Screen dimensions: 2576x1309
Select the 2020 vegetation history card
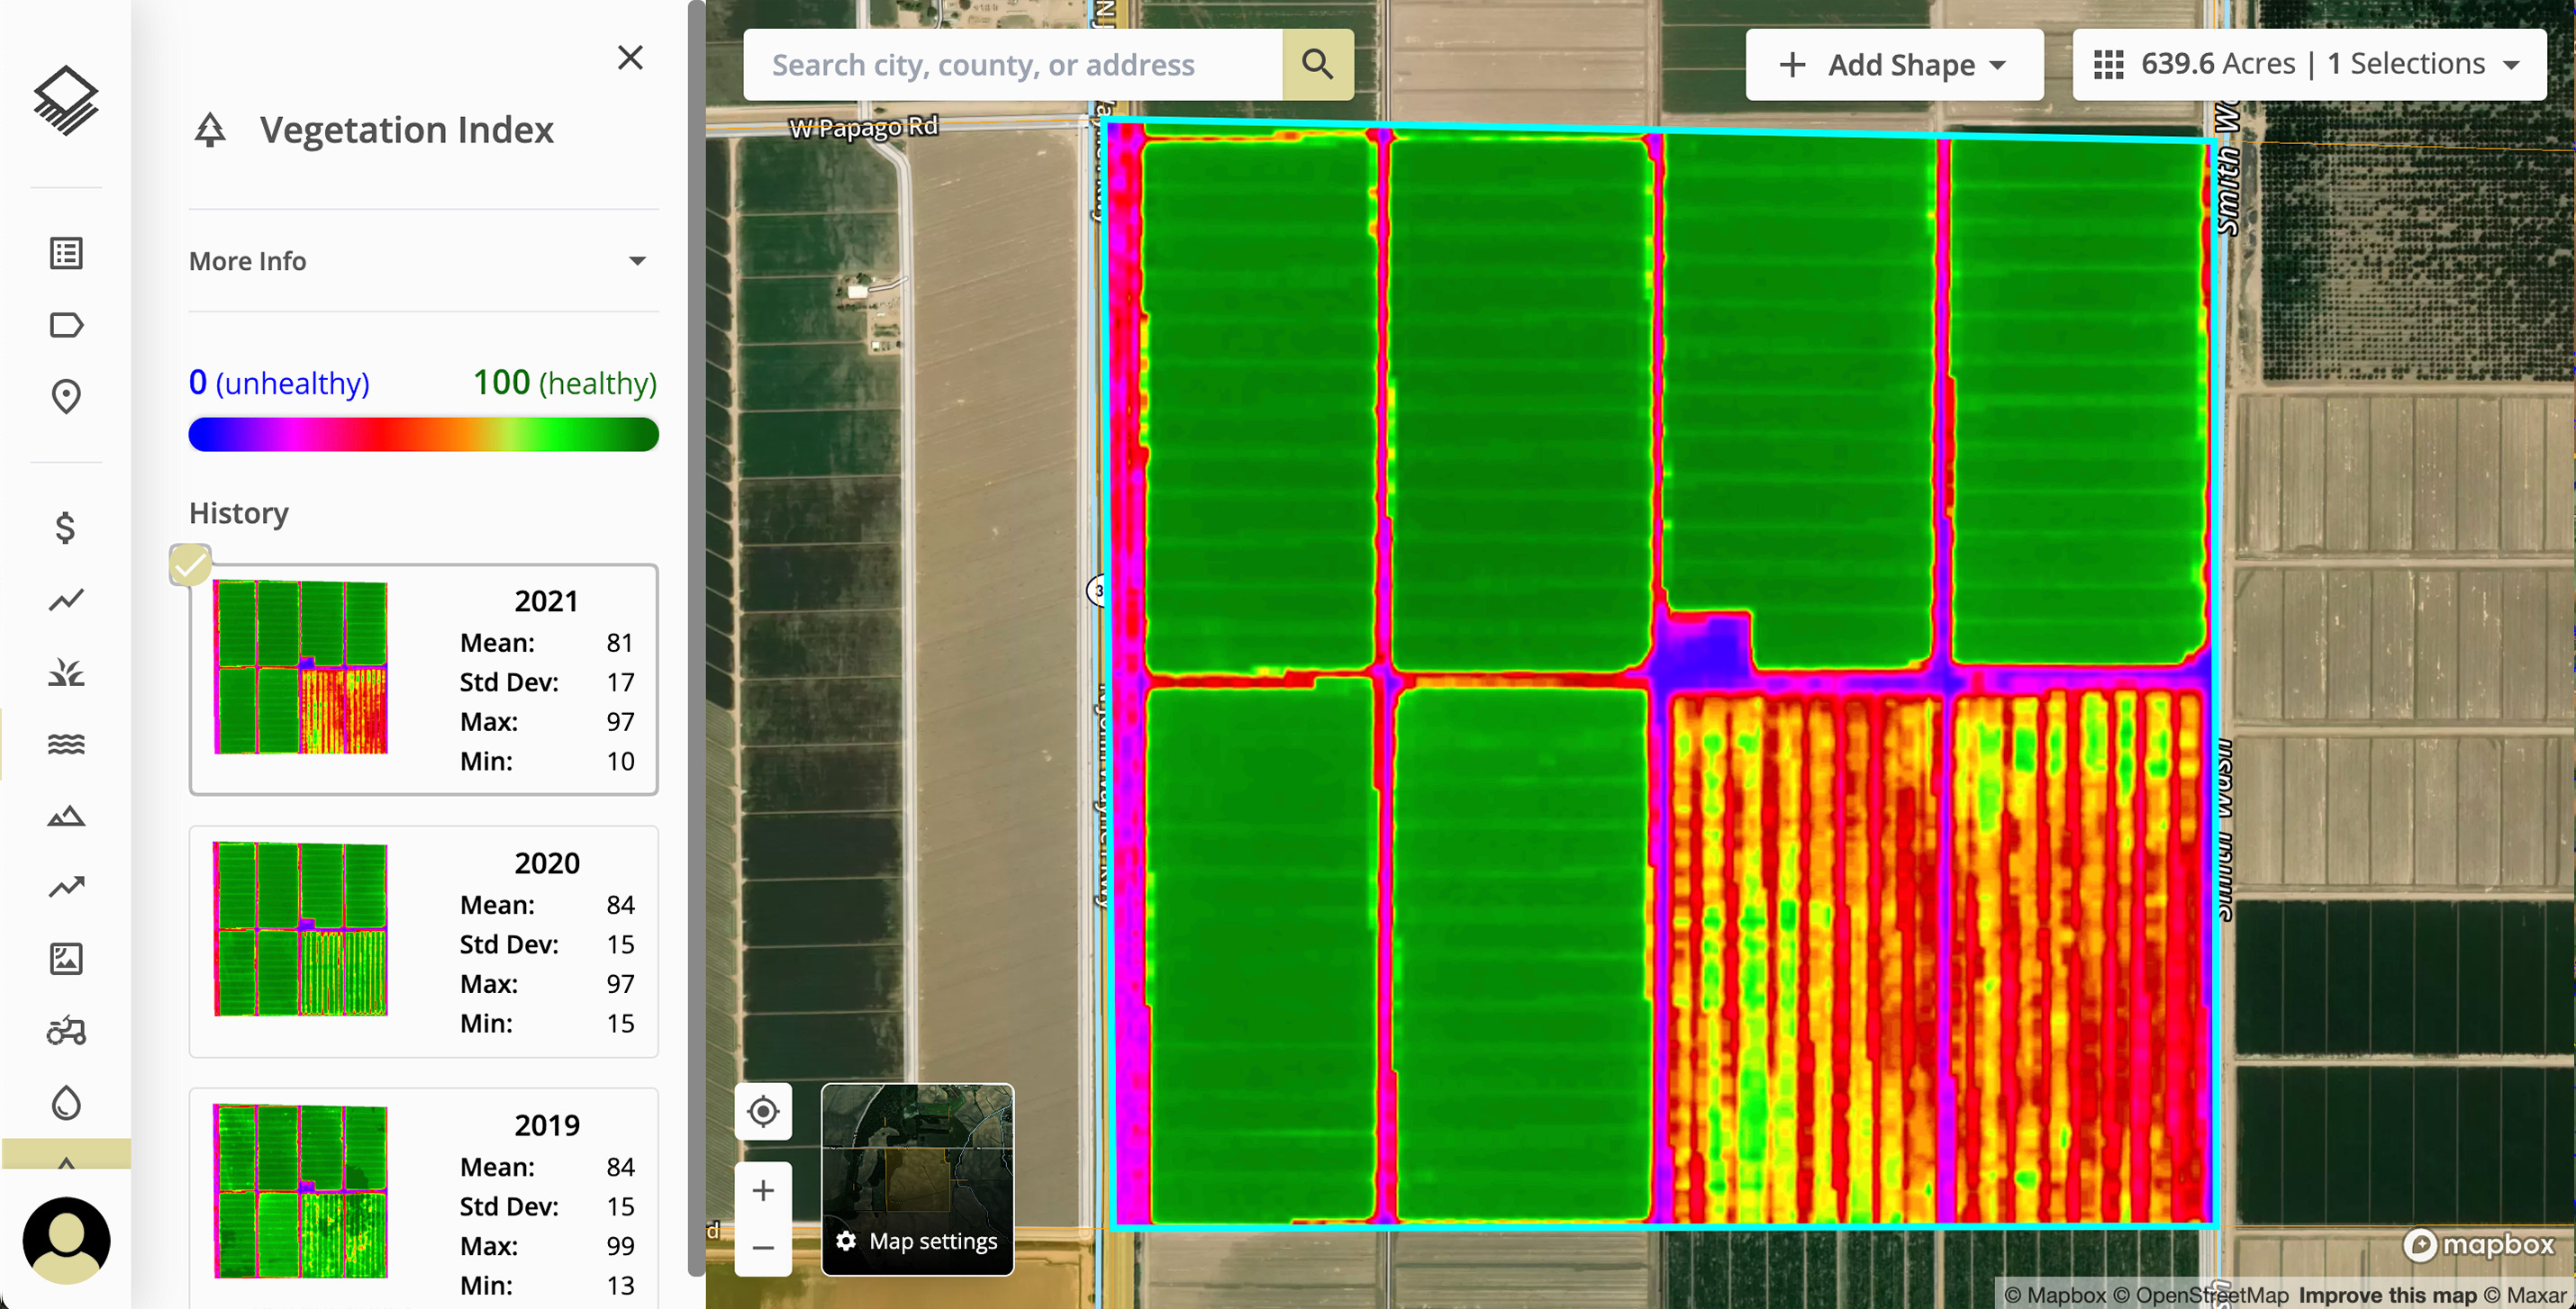click(423, 940)
